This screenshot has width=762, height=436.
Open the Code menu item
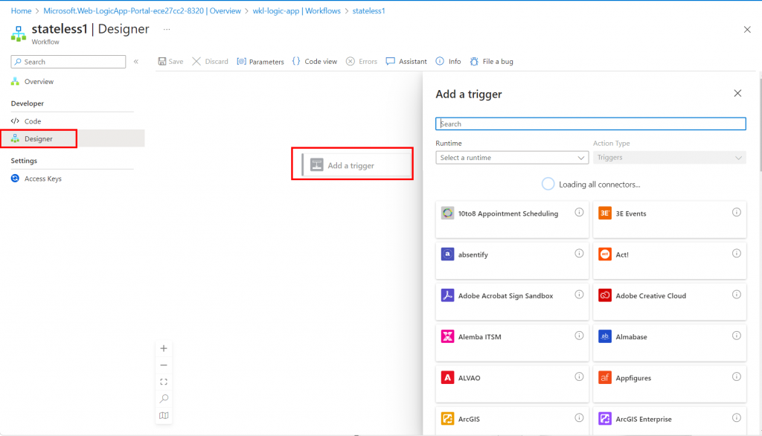coord(33,121)
